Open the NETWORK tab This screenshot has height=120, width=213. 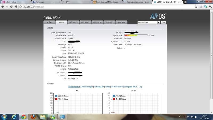85,22
